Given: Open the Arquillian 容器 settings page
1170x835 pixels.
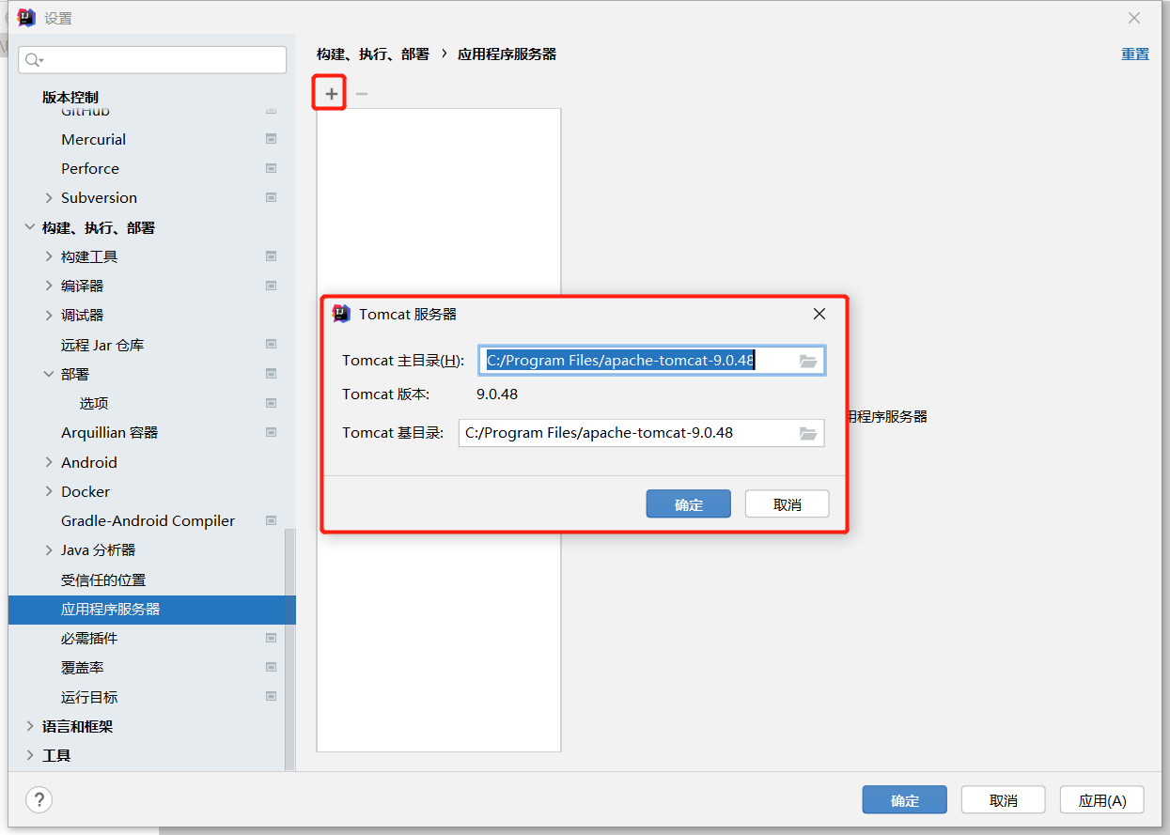Looking at the screenshot, I should [109, 432].
